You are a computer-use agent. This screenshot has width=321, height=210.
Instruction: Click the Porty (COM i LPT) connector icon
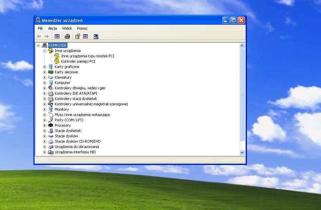tap(51, 120)
